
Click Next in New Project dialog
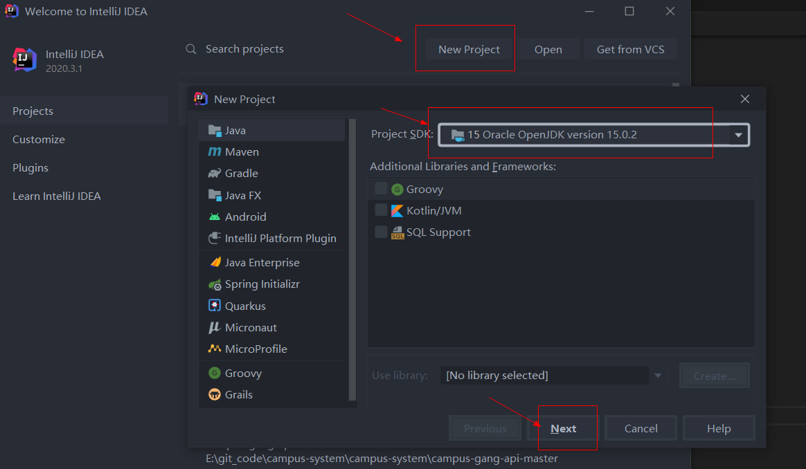[563, 428]
